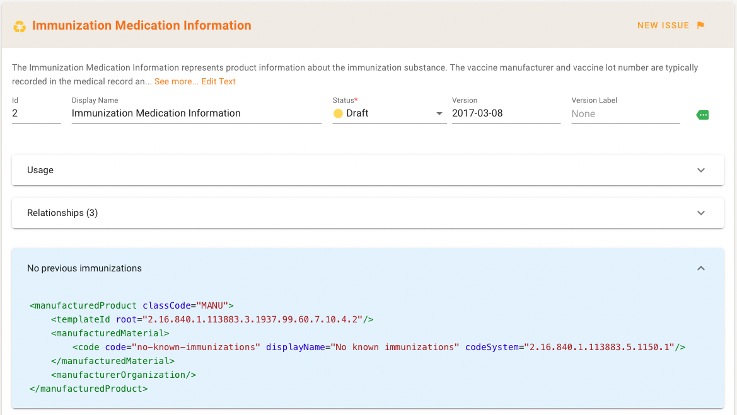
Task: Click the empty Version Label field
Action: (x=625, y=114)
